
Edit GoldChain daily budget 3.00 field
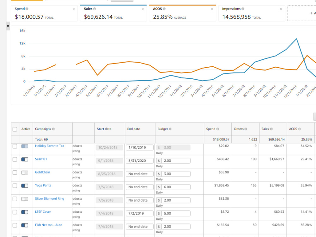click(176, 174)
